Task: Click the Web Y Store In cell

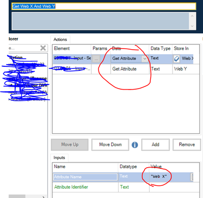Action: click(x=186, y=69)
